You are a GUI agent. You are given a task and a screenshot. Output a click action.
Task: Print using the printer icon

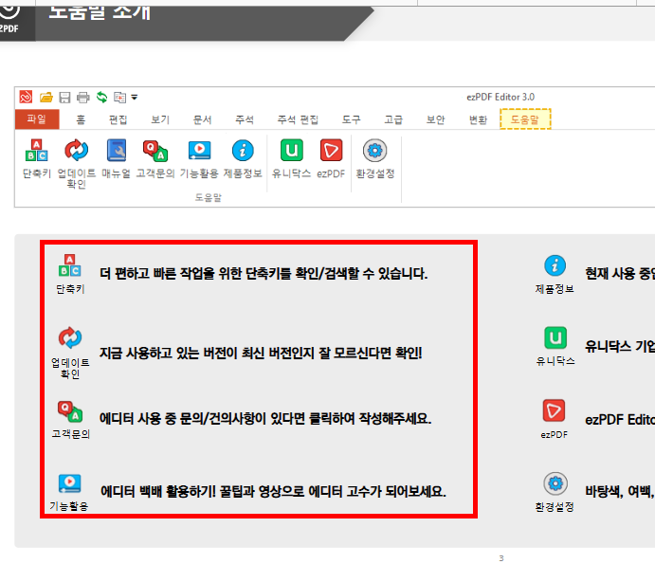83,98
